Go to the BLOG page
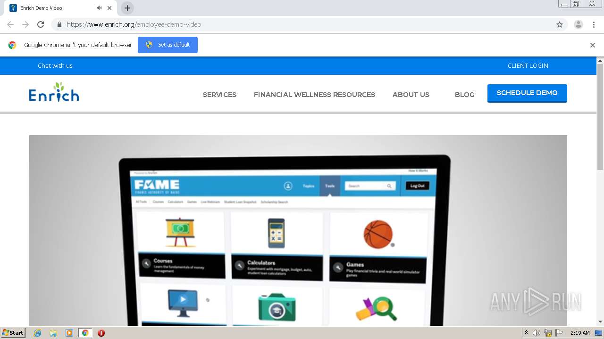The image size is (604, 339). (x=465, y=95)
